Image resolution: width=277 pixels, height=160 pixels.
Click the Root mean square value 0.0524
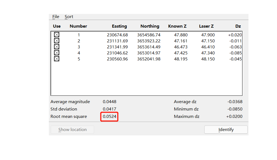109,117
